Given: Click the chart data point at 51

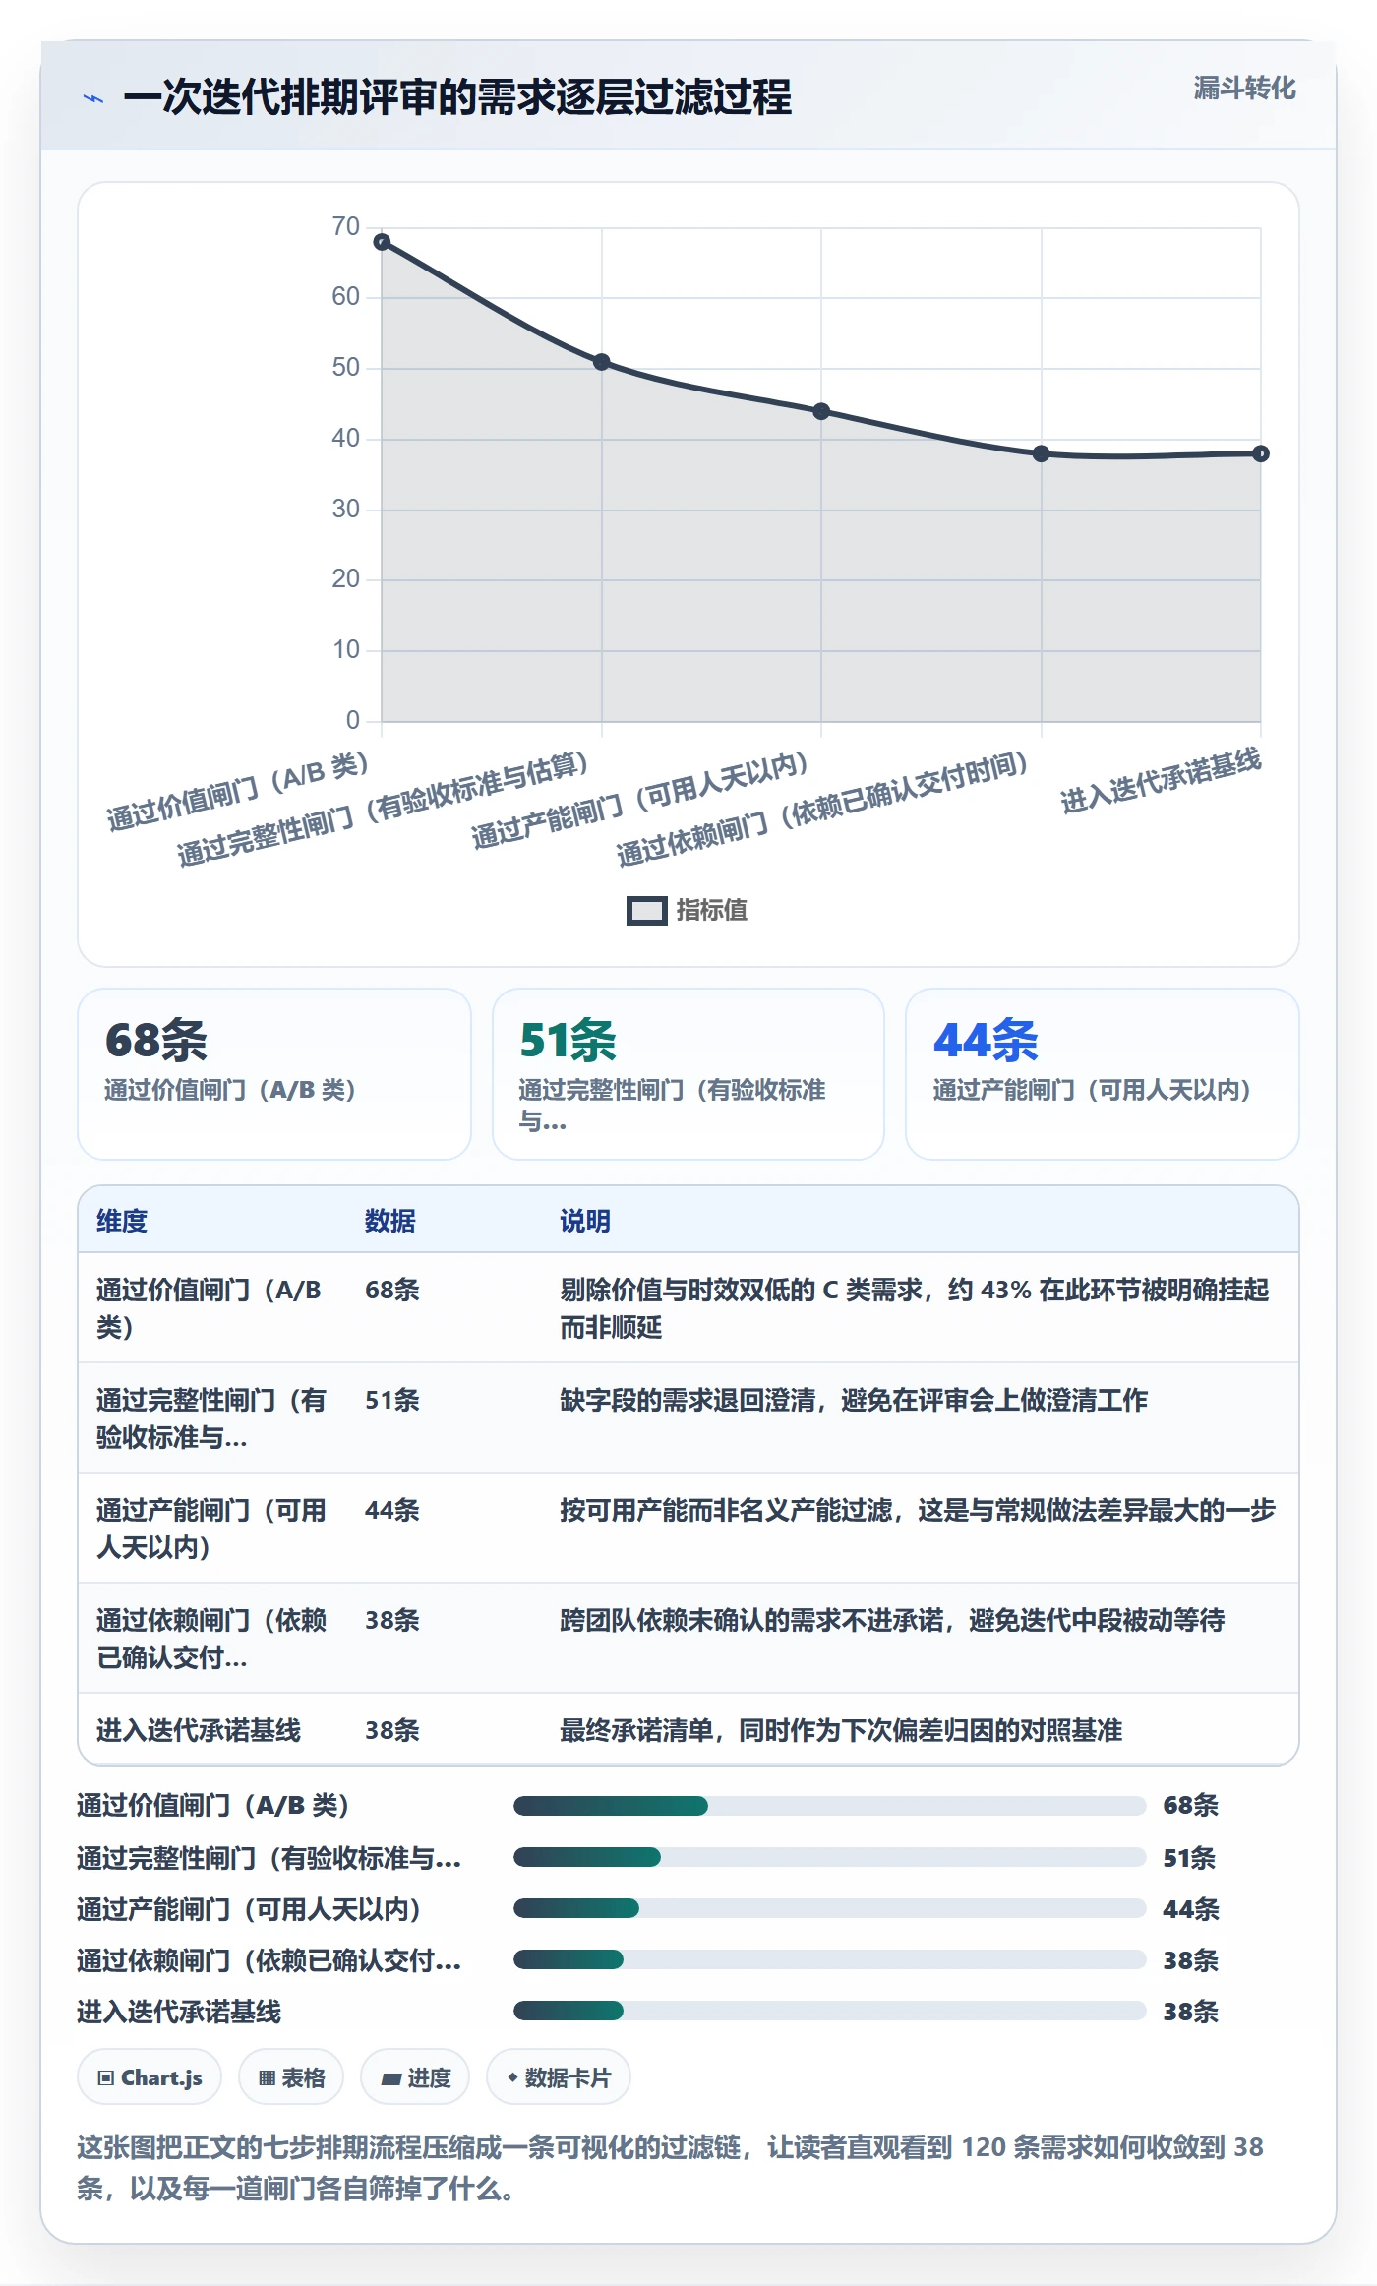Looking at the screenshot, I should point(602,362).
